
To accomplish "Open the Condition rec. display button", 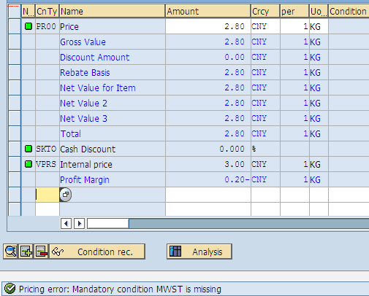I will coord(97,252).
